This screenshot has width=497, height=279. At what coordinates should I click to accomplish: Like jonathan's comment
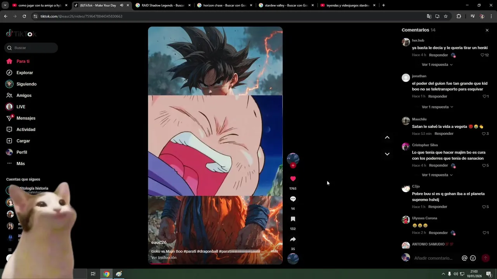click(x=485, y=96)
